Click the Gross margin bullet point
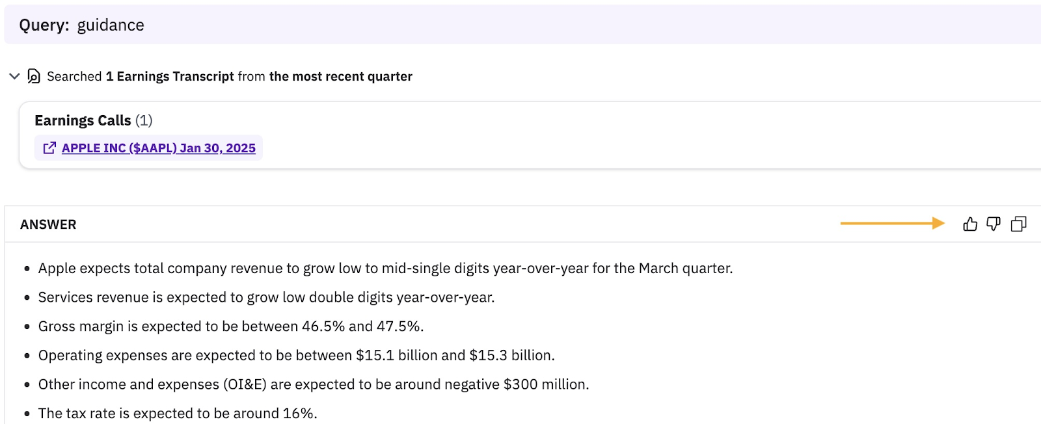This screenshot has height=424, width=1041. [231, 326]
